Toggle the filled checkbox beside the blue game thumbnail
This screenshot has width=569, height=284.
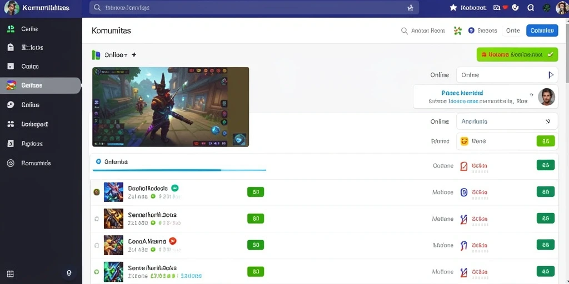point(96,192)
